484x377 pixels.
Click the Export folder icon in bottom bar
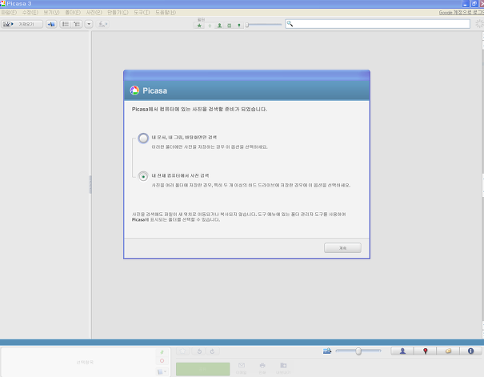283,368
